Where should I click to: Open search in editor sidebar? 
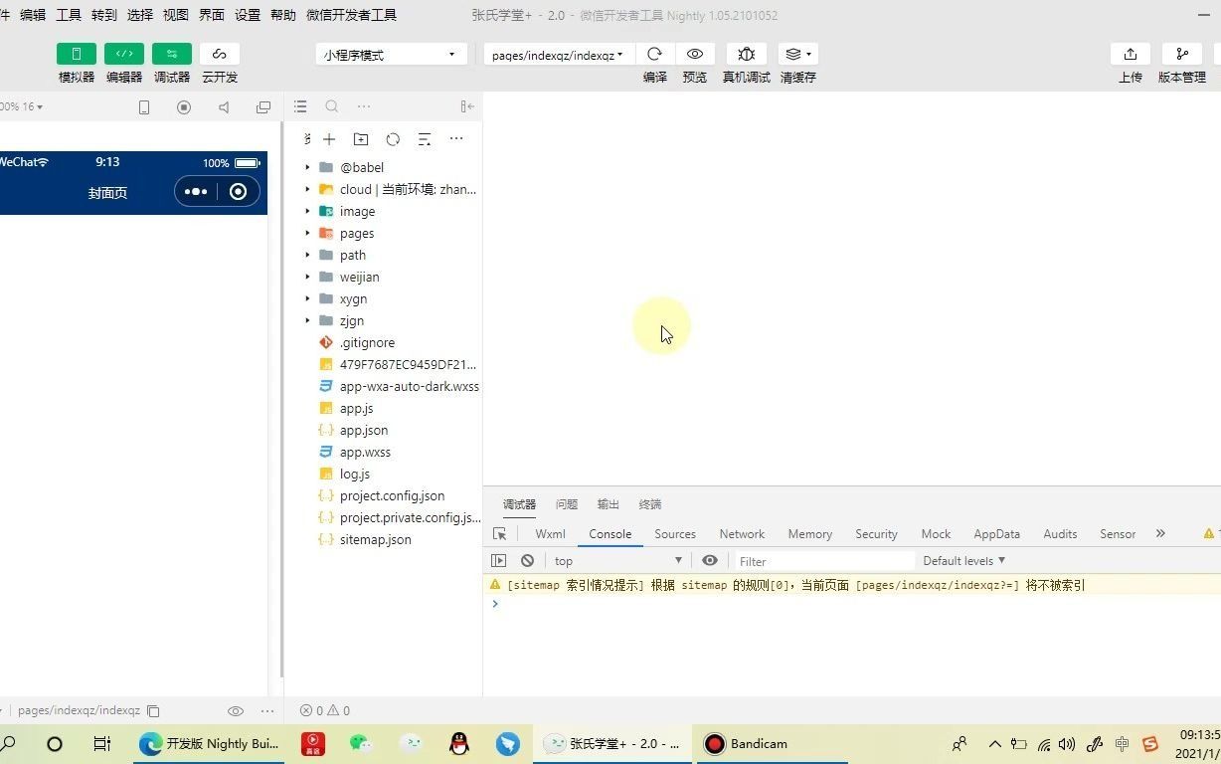pos(332,106)
